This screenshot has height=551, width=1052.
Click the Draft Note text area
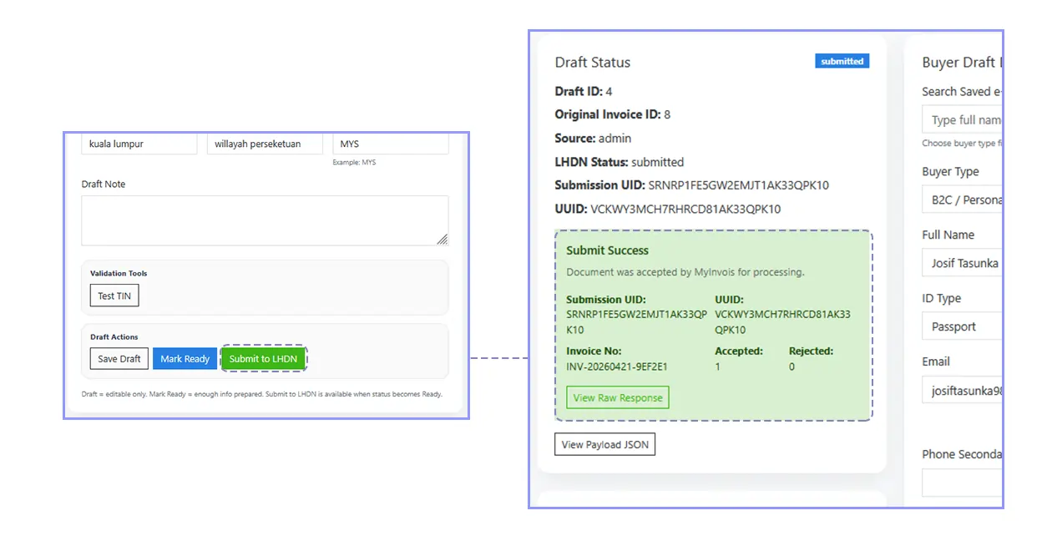click(x=265, y=219)
